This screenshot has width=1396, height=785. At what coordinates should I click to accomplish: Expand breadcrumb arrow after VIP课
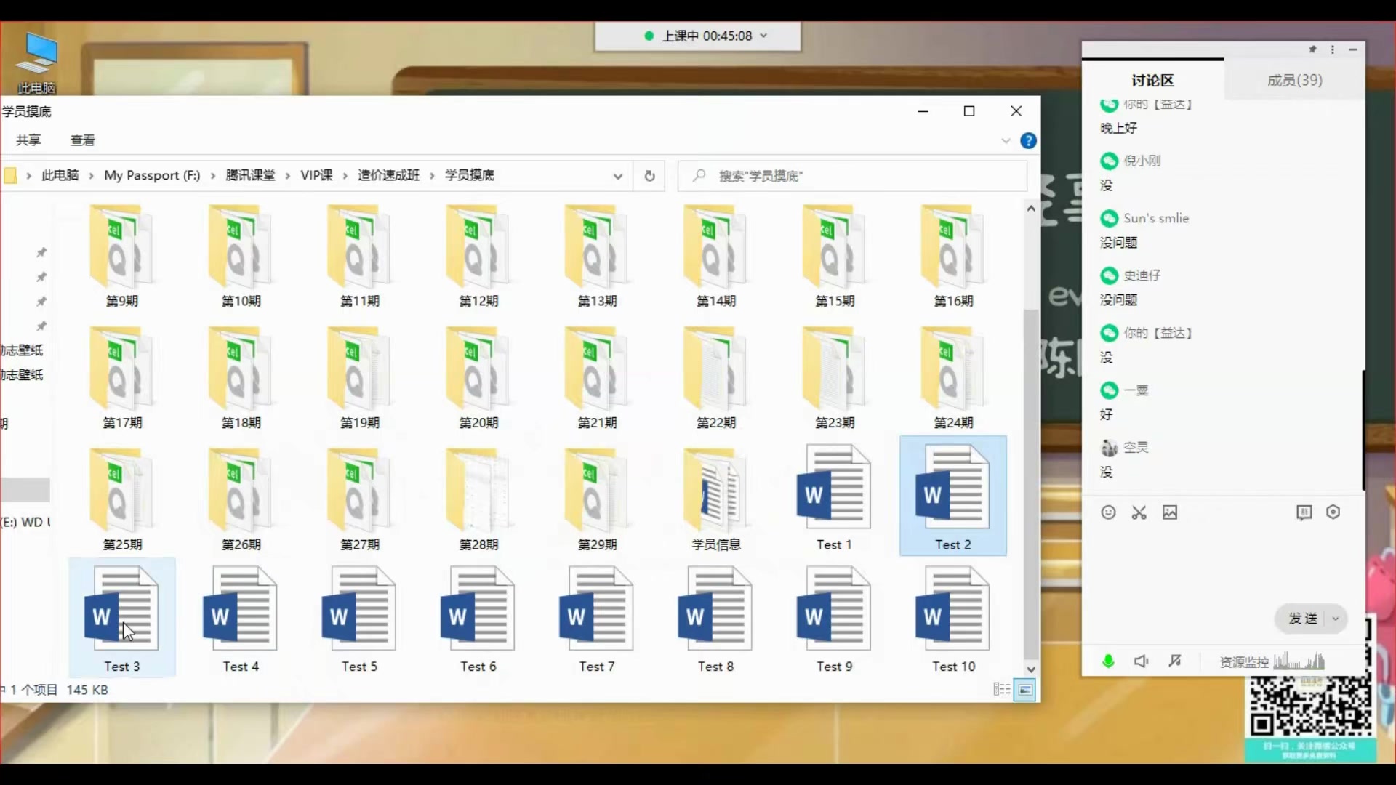pyautogui.click(x=345, y=176)
